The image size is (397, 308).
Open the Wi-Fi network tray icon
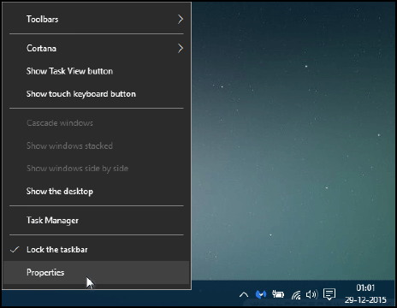(296, 294)
